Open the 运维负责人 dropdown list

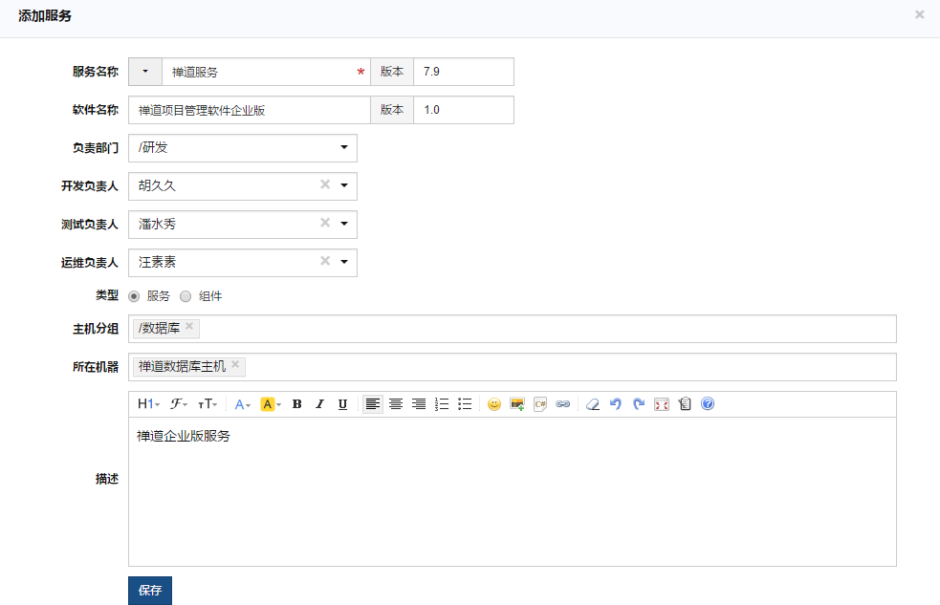coord(344,263)
